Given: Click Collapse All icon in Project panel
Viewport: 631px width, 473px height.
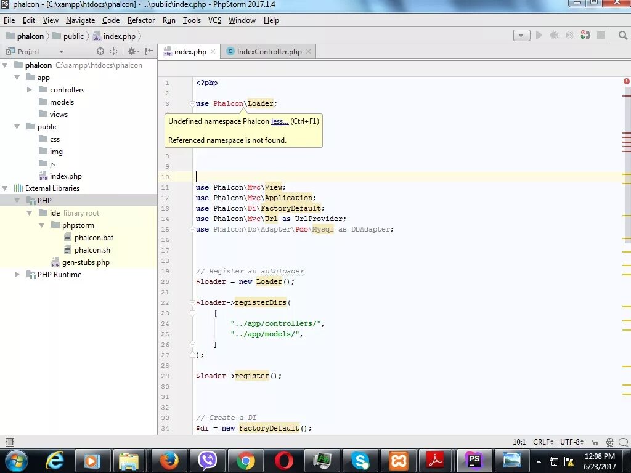Looking at the screenshot, I should coord(114,51).
